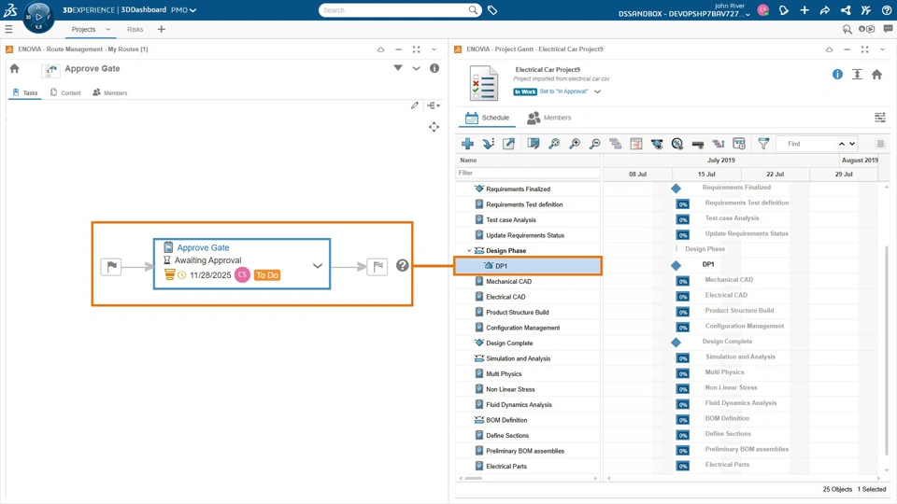Screen dimensions: 897x504
Task: Open John River's CS profile avatar
Action: [763, 10]
